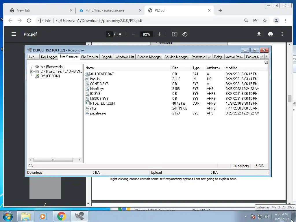This screenshot has width=296, height=222.
Task: Open Windows Start menu
Action: click(8, 216)
